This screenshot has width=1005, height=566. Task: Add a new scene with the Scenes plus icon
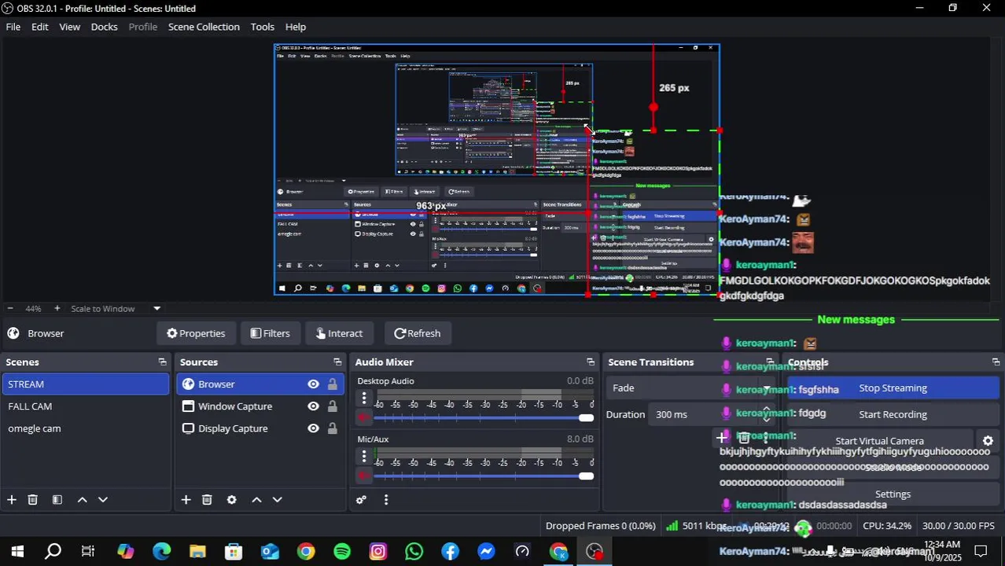point(12,500)
